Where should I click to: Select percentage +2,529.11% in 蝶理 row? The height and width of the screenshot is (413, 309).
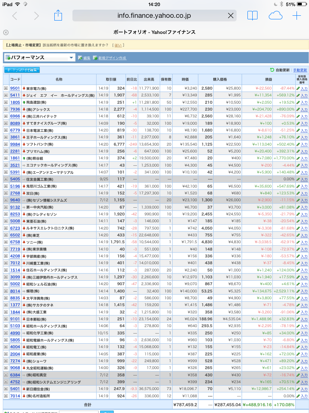point(284,291)
